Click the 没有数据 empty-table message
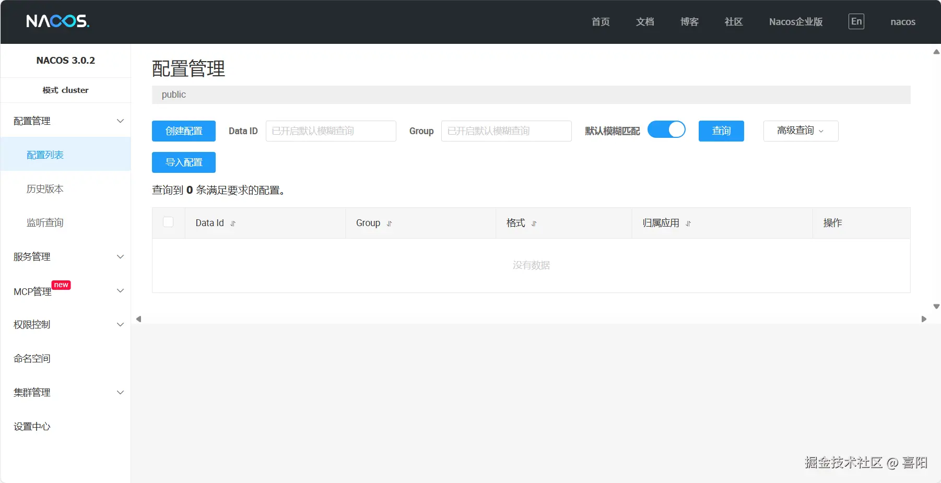 (x=531, y=265)
